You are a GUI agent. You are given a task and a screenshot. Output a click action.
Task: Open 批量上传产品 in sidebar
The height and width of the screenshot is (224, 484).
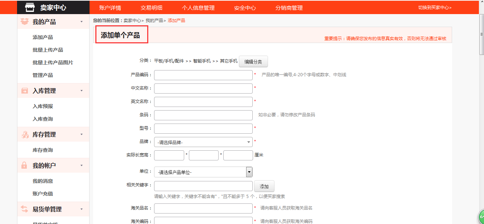pos(48,50)
